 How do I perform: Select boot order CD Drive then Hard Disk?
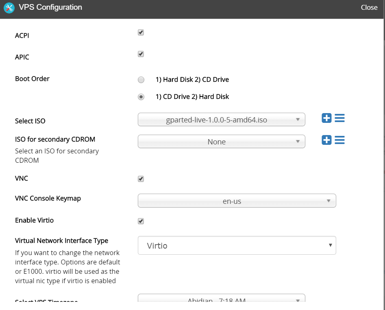[x=141, y=97]
